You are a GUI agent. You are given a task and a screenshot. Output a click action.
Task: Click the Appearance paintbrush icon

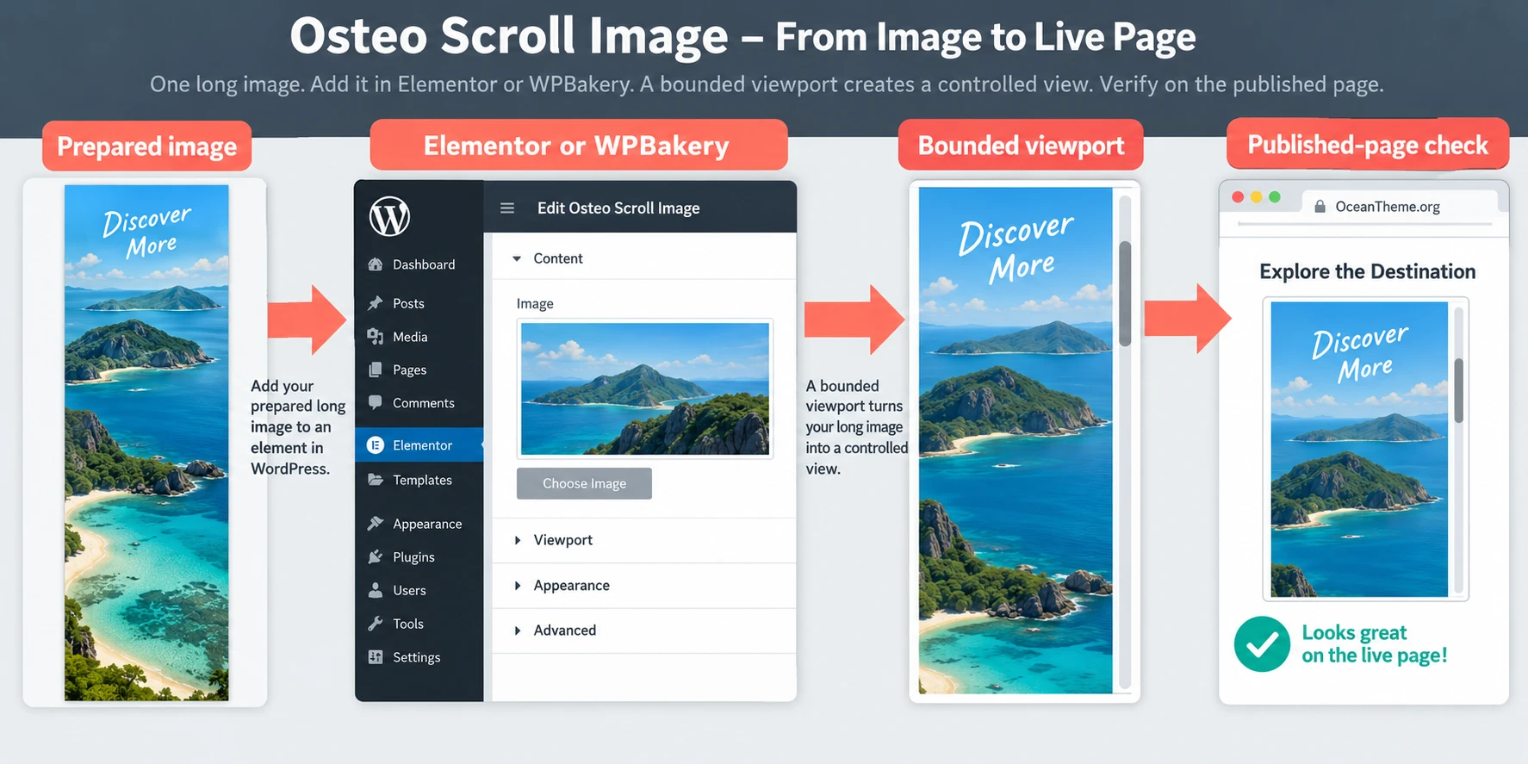[x=376, y=524]
